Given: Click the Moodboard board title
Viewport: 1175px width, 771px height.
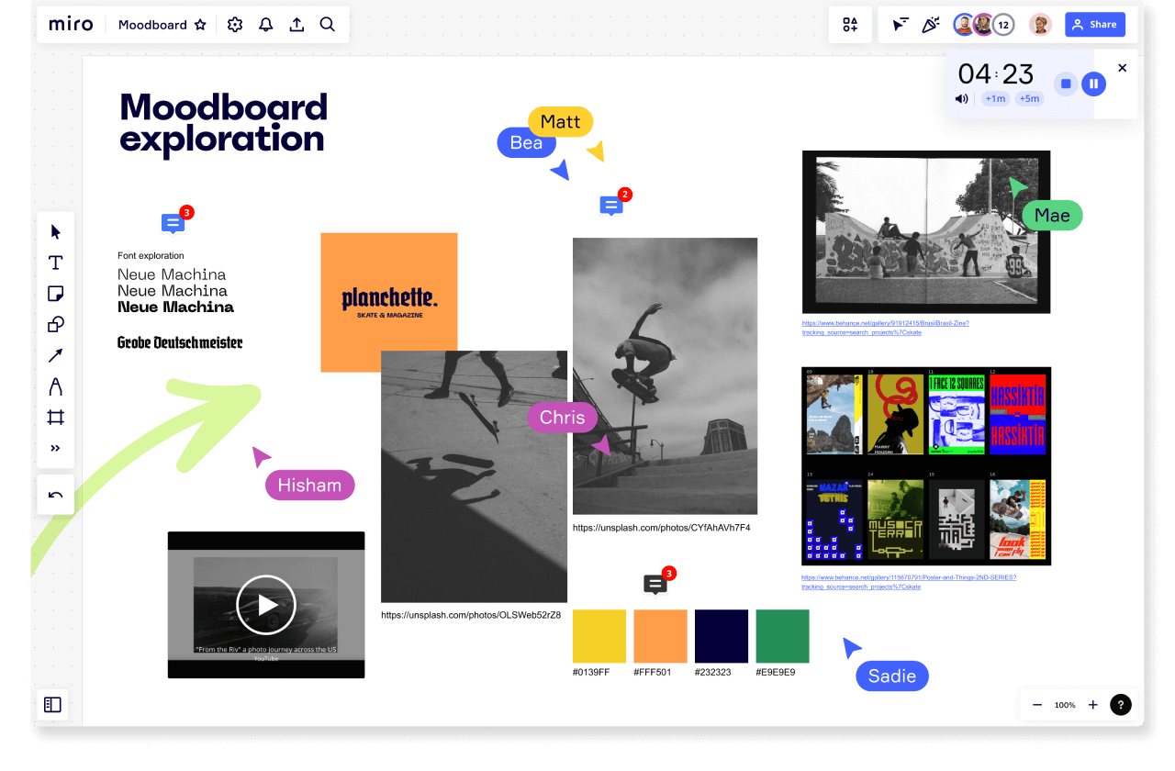Looking at the screenshot, I should [153, 25].
